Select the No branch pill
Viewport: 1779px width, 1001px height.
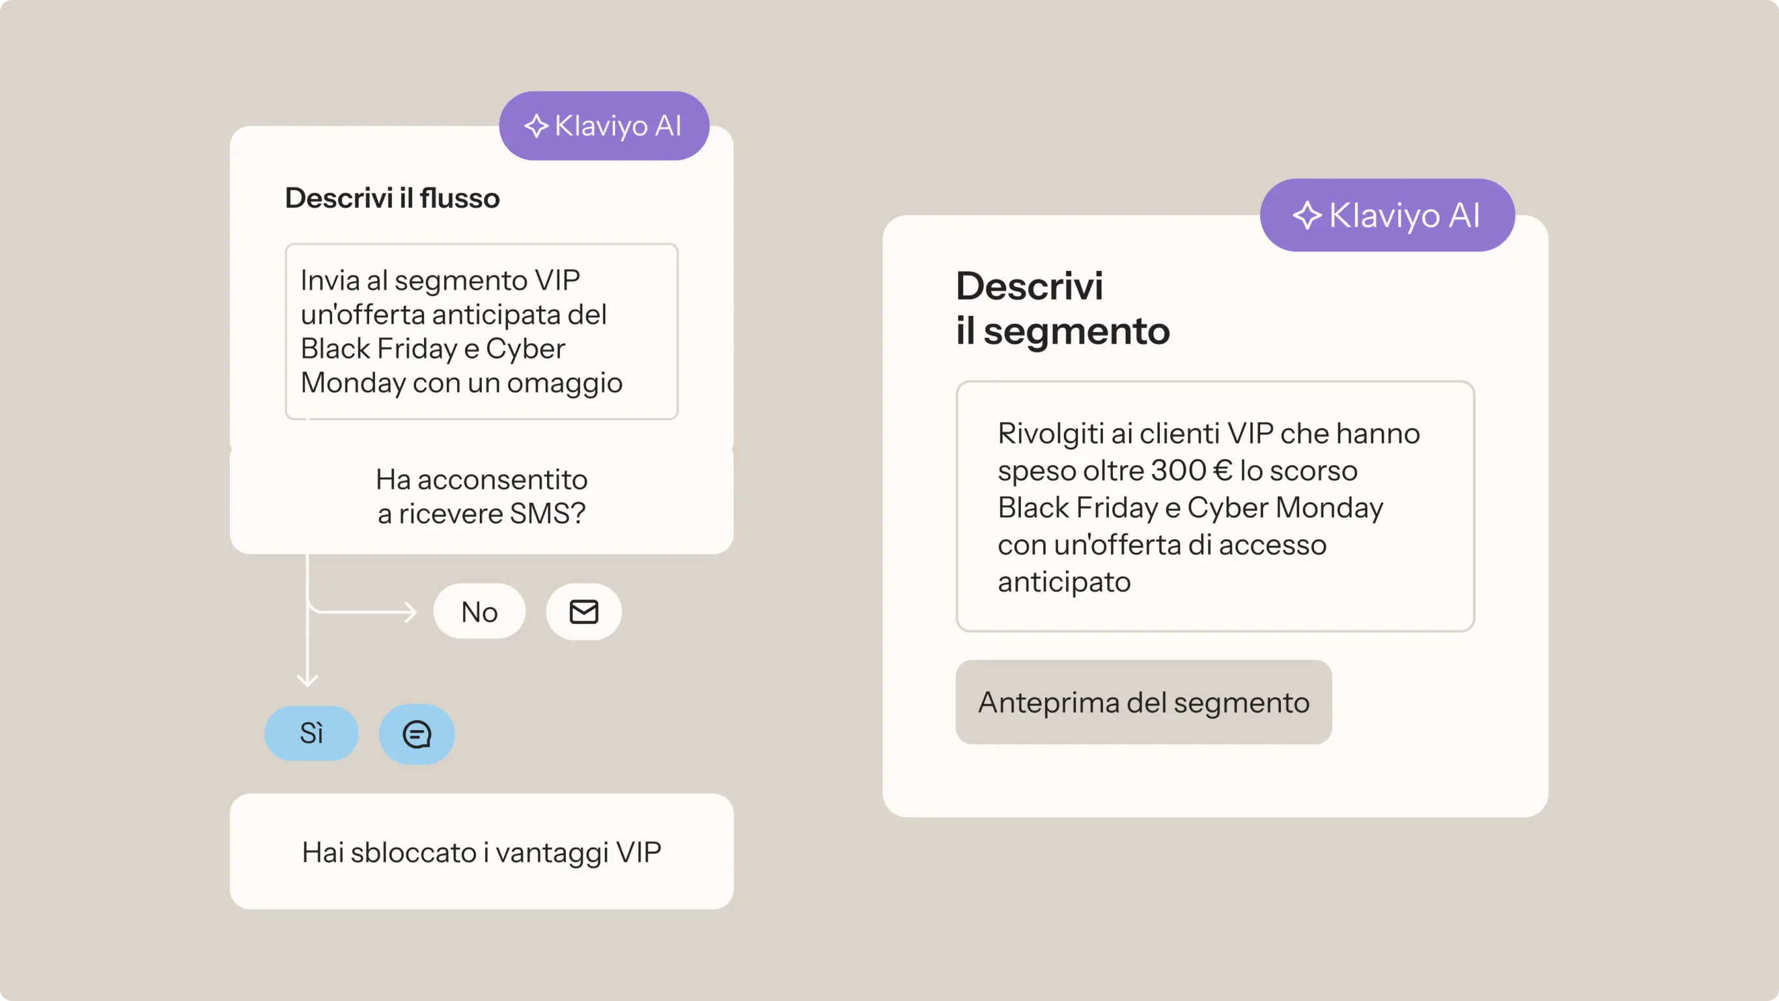[479, 612]
